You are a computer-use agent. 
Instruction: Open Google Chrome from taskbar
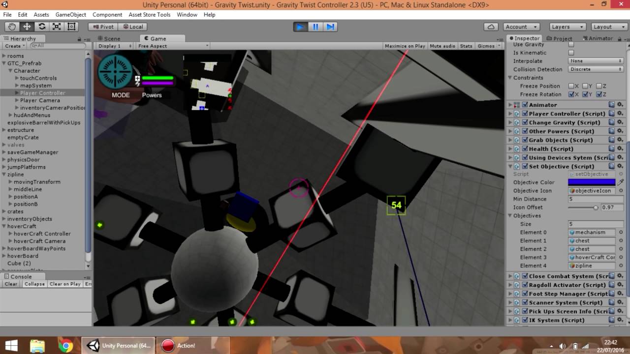[65, 346]
